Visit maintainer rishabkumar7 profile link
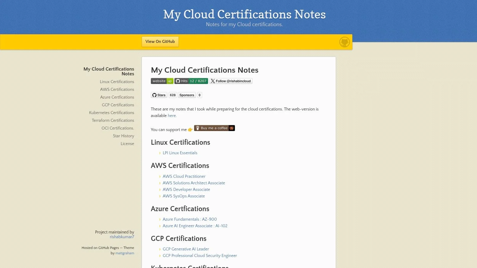The image size is (477, 268). coord(122,237)
